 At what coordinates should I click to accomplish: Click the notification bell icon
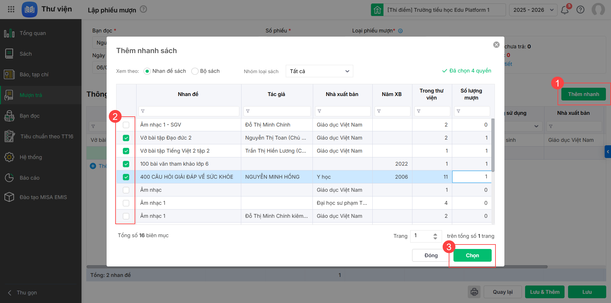click(x=565, y=10)
